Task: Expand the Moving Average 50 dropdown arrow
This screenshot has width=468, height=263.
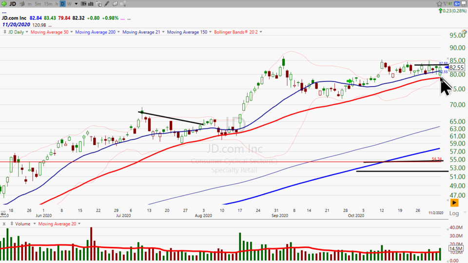Action: (71, 32)
